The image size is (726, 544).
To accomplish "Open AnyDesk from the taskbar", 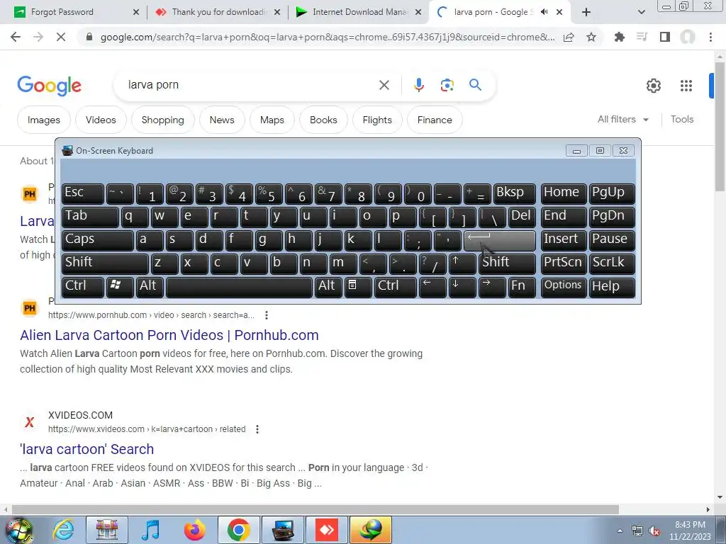I will coord(327,530).
